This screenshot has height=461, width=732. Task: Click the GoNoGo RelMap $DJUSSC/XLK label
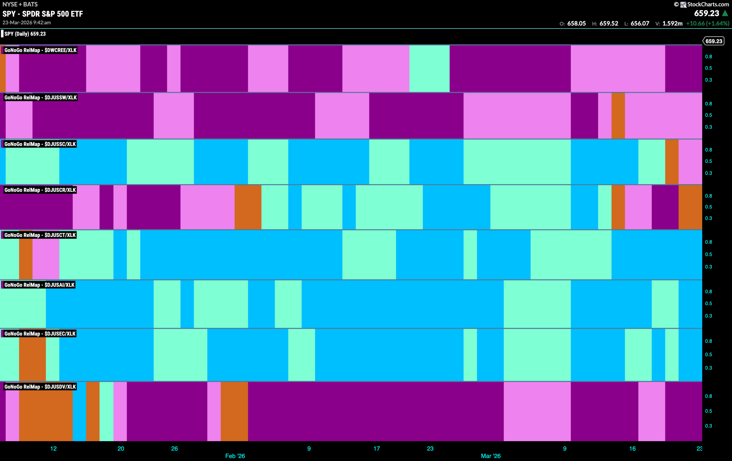point(40,144)
